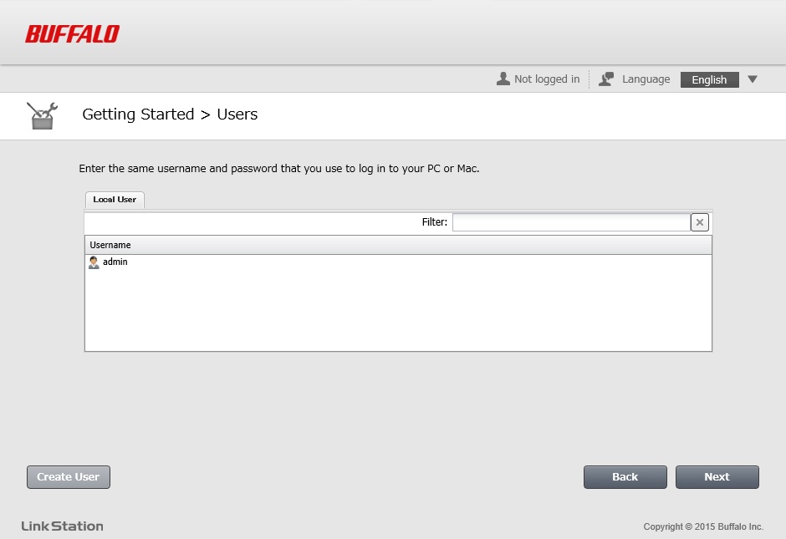Screen dimensions: 786x539
Task: Sort by the Username column header
Action: 110,245
